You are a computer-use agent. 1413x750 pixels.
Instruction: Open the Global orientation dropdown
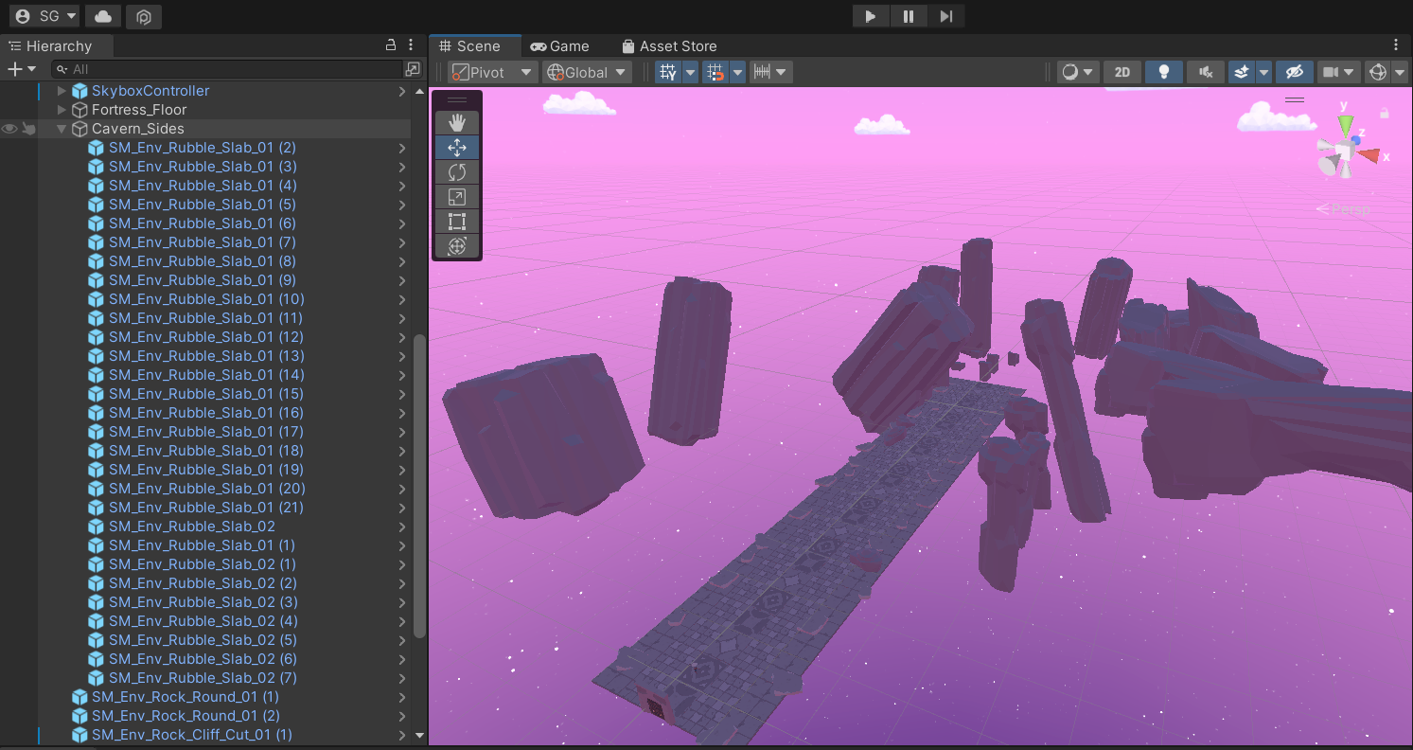click(585, 71)
